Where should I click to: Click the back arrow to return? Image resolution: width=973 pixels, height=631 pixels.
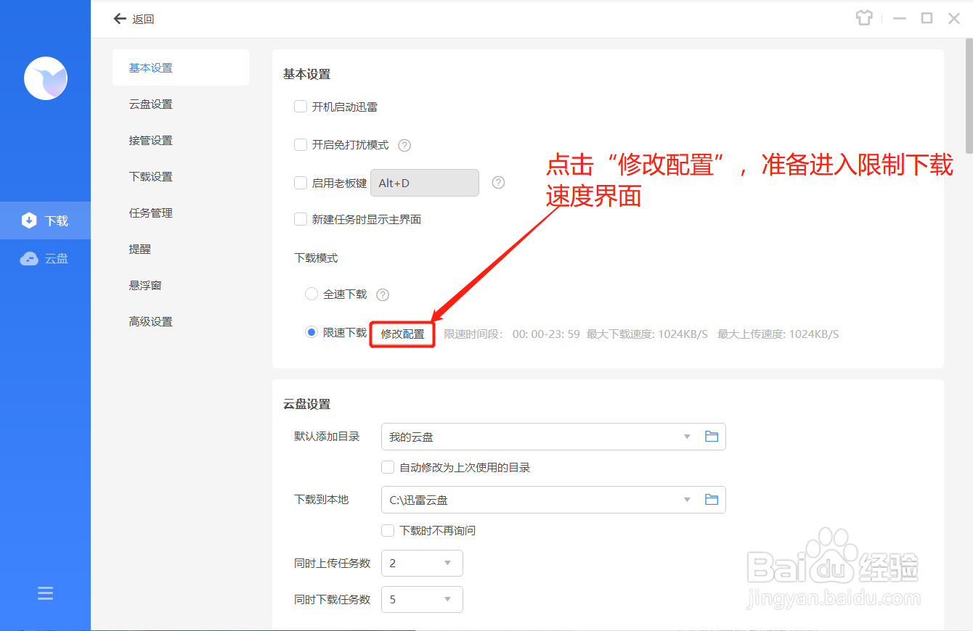pyautogui.click(x=120, y=18)
